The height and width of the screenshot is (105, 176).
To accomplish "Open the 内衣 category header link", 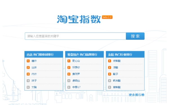I will pos(30,55).
